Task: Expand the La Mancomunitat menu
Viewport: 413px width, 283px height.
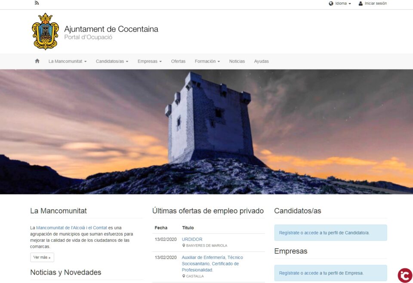Action: (x=67, y=61)
